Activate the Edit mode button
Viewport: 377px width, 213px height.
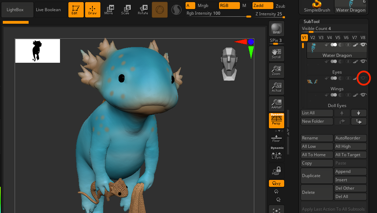point(76,10)
